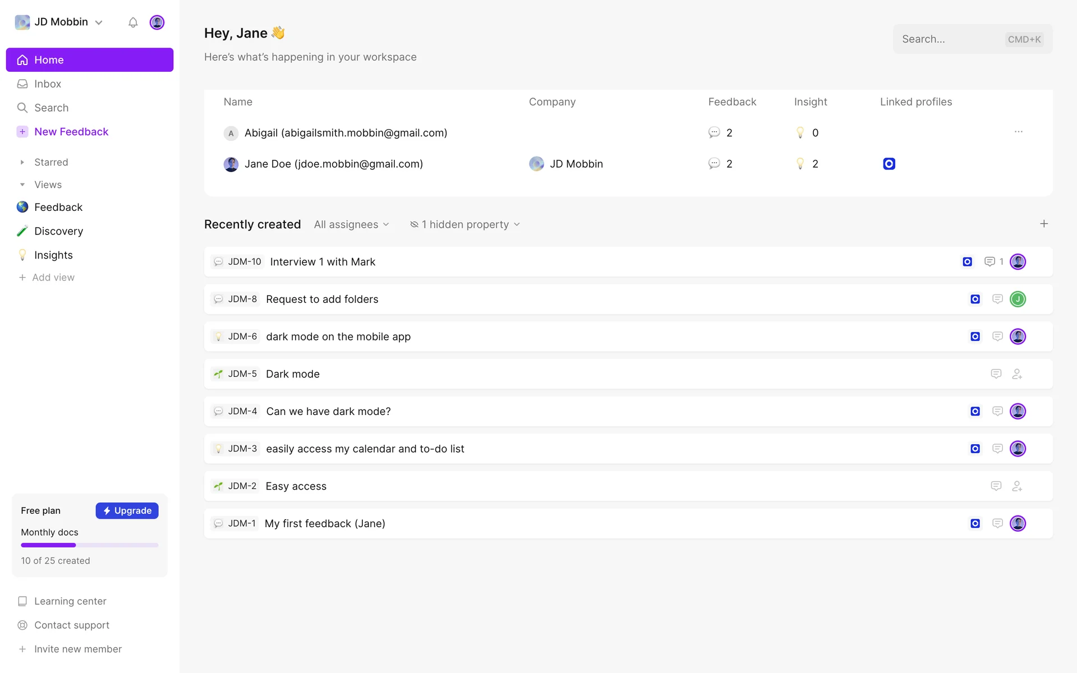This screenshot has height=673, width=1077.
Task: Open the Discovery view
Action: (58, 231)
